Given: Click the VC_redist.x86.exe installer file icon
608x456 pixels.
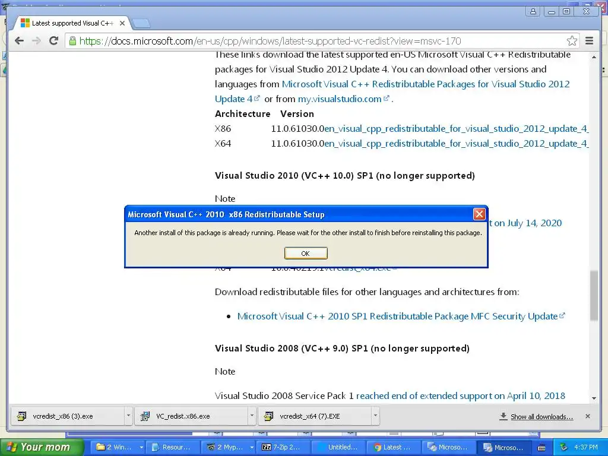Looking at the screenshot, I should (x=145, y=416).
